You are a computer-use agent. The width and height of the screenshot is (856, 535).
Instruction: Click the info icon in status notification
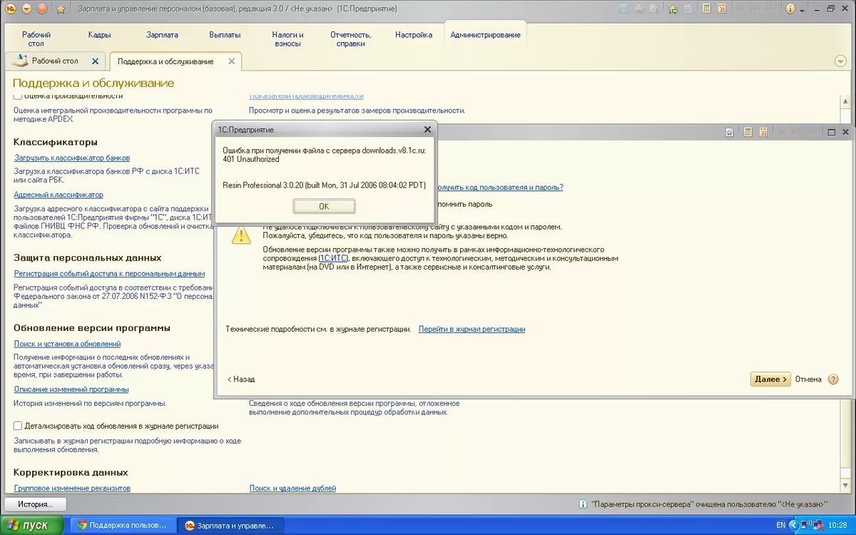coord(583,504)
